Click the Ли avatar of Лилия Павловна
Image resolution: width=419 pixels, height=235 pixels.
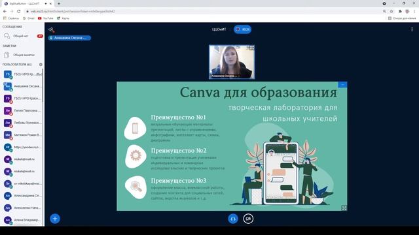8,110
